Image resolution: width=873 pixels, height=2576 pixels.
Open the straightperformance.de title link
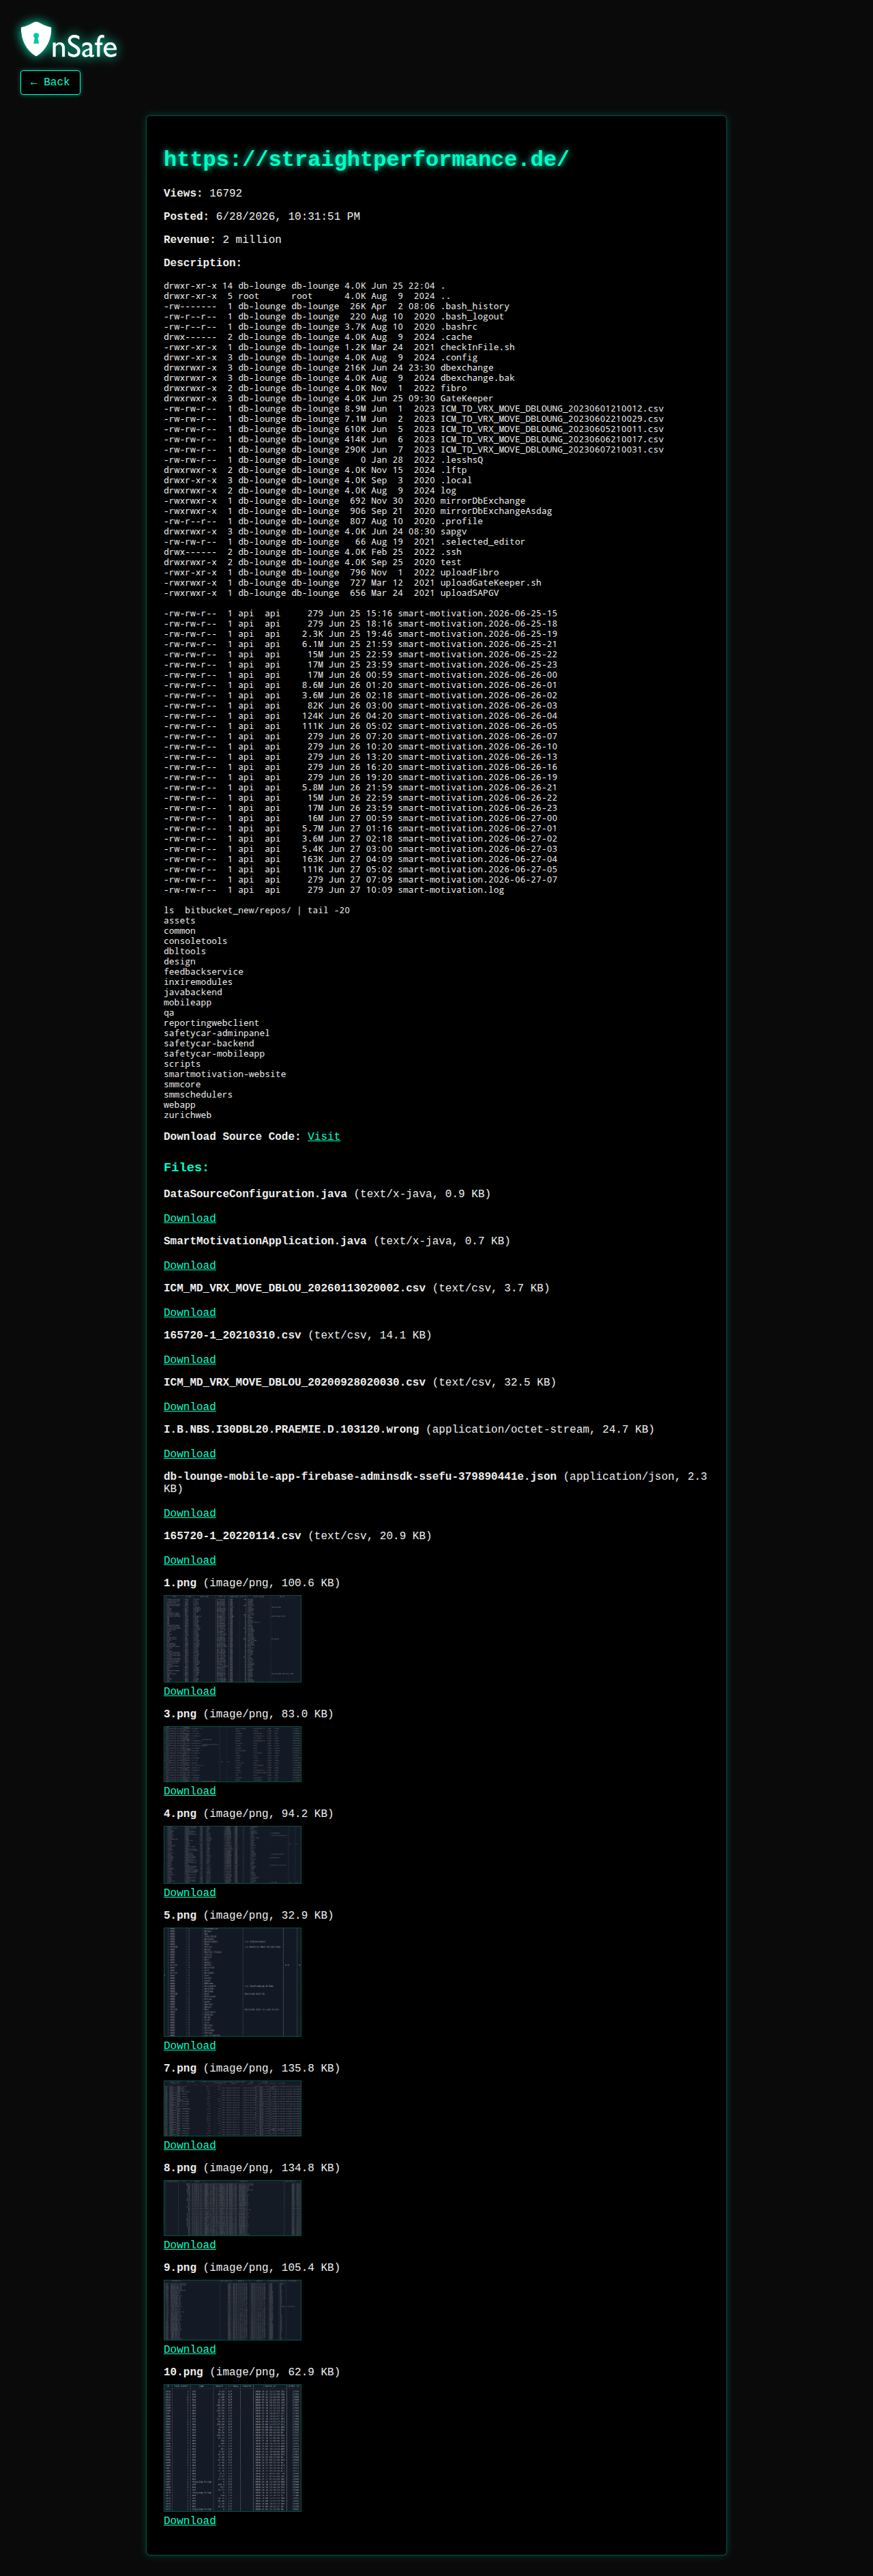coord(366,159)
